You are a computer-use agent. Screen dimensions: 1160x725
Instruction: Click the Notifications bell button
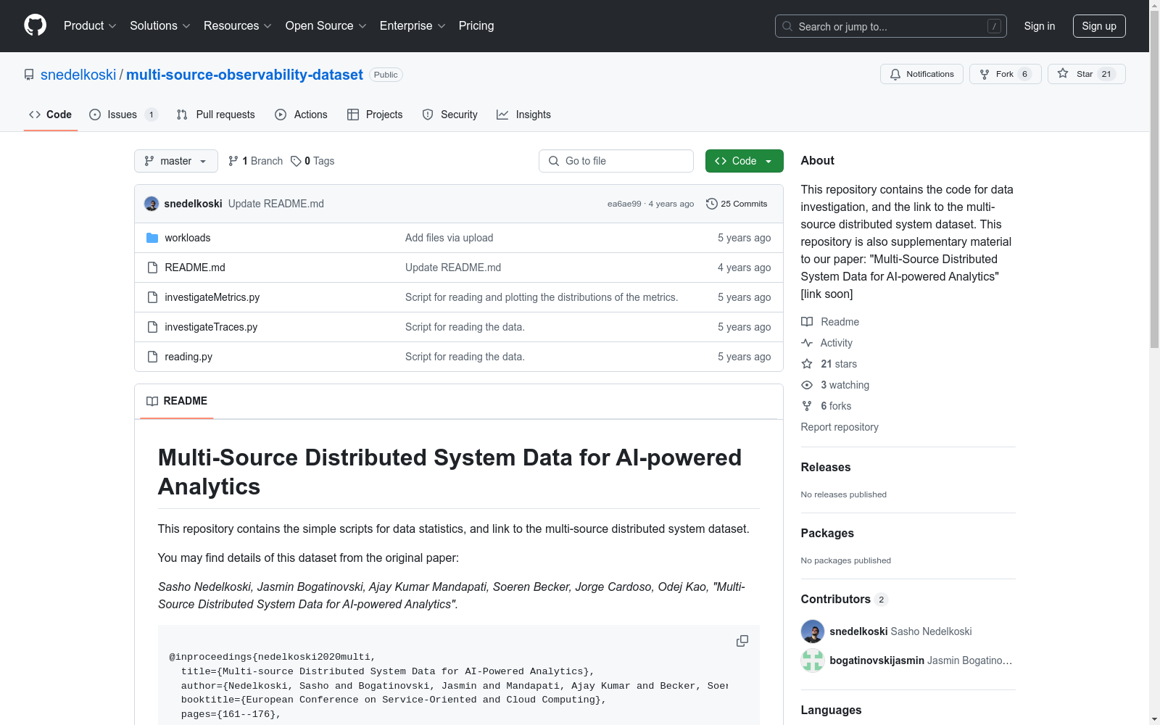tap(921, 74)
